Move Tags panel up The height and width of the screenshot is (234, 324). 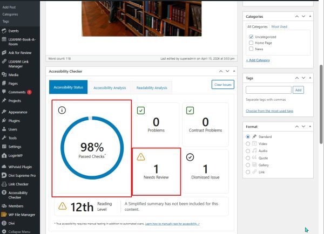pos(297,78)
